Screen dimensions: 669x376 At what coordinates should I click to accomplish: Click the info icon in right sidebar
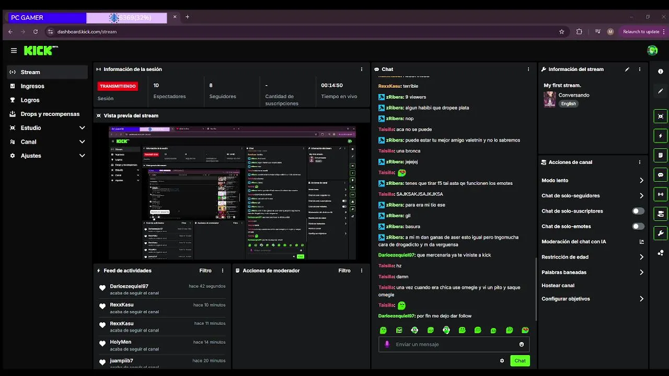coord(661,72)
